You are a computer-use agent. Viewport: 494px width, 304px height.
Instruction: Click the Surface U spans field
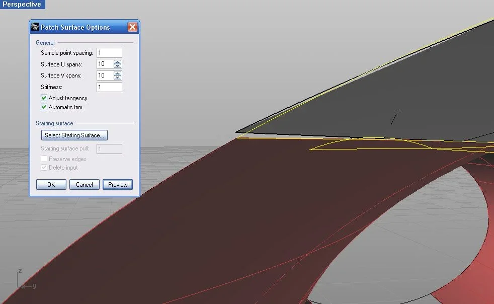coord(105,64)
